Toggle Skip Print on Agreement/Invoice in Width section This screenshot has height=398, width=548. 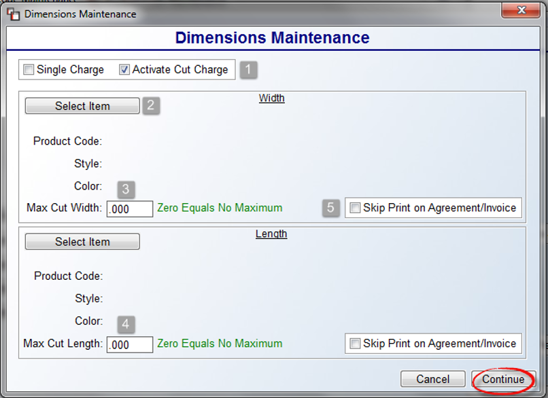(355, 208)
